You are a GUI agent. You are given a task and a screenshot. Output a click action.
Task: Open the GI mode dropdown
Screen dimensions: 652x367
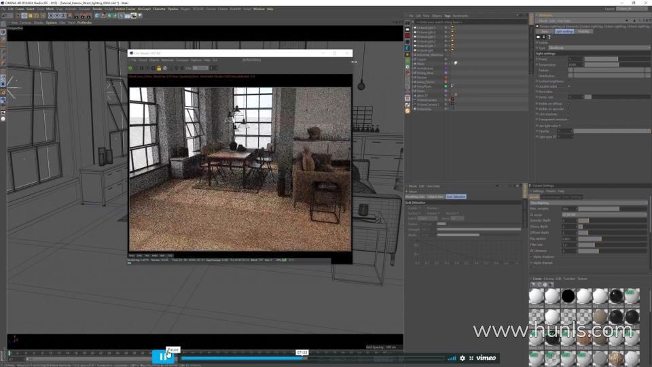coord(604,215)
